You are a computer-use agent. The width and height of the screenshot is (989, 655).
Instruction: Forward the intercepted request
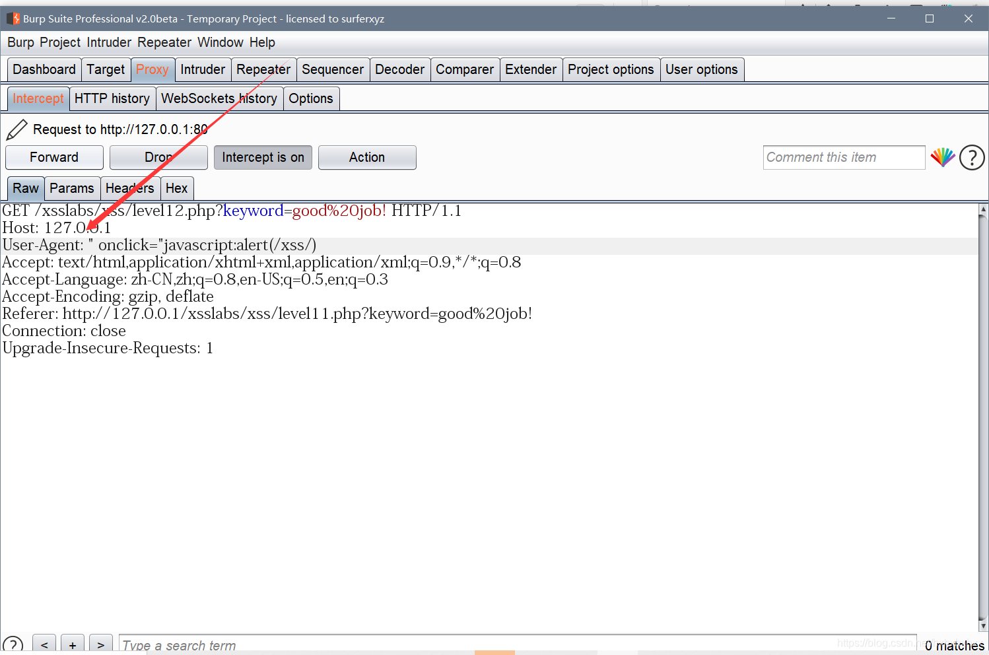pos(54,157)
